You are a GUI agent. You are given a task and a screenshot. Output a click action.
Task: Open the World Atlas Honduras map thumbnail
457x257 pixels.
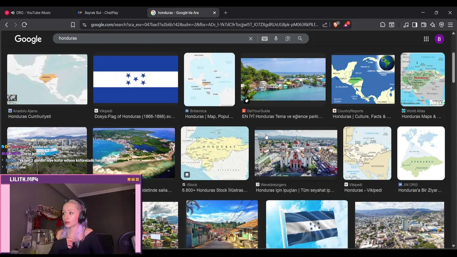pos(423,79)
